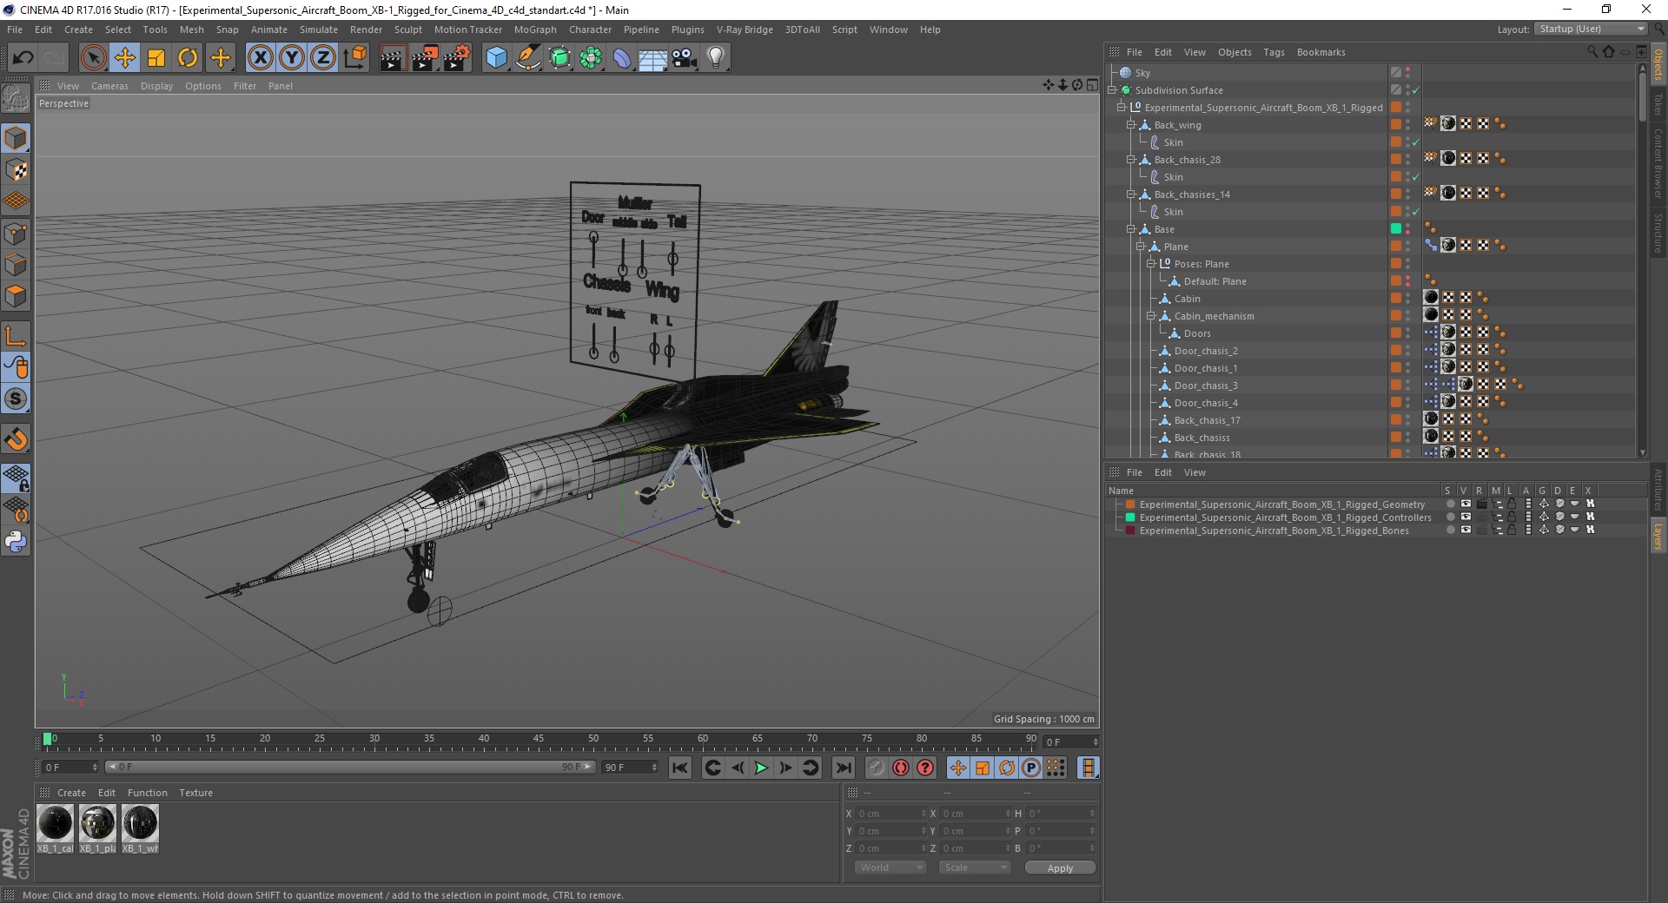Click the coordinate system icon
This screenshot has width=1668, height=903.
[355, 58]
